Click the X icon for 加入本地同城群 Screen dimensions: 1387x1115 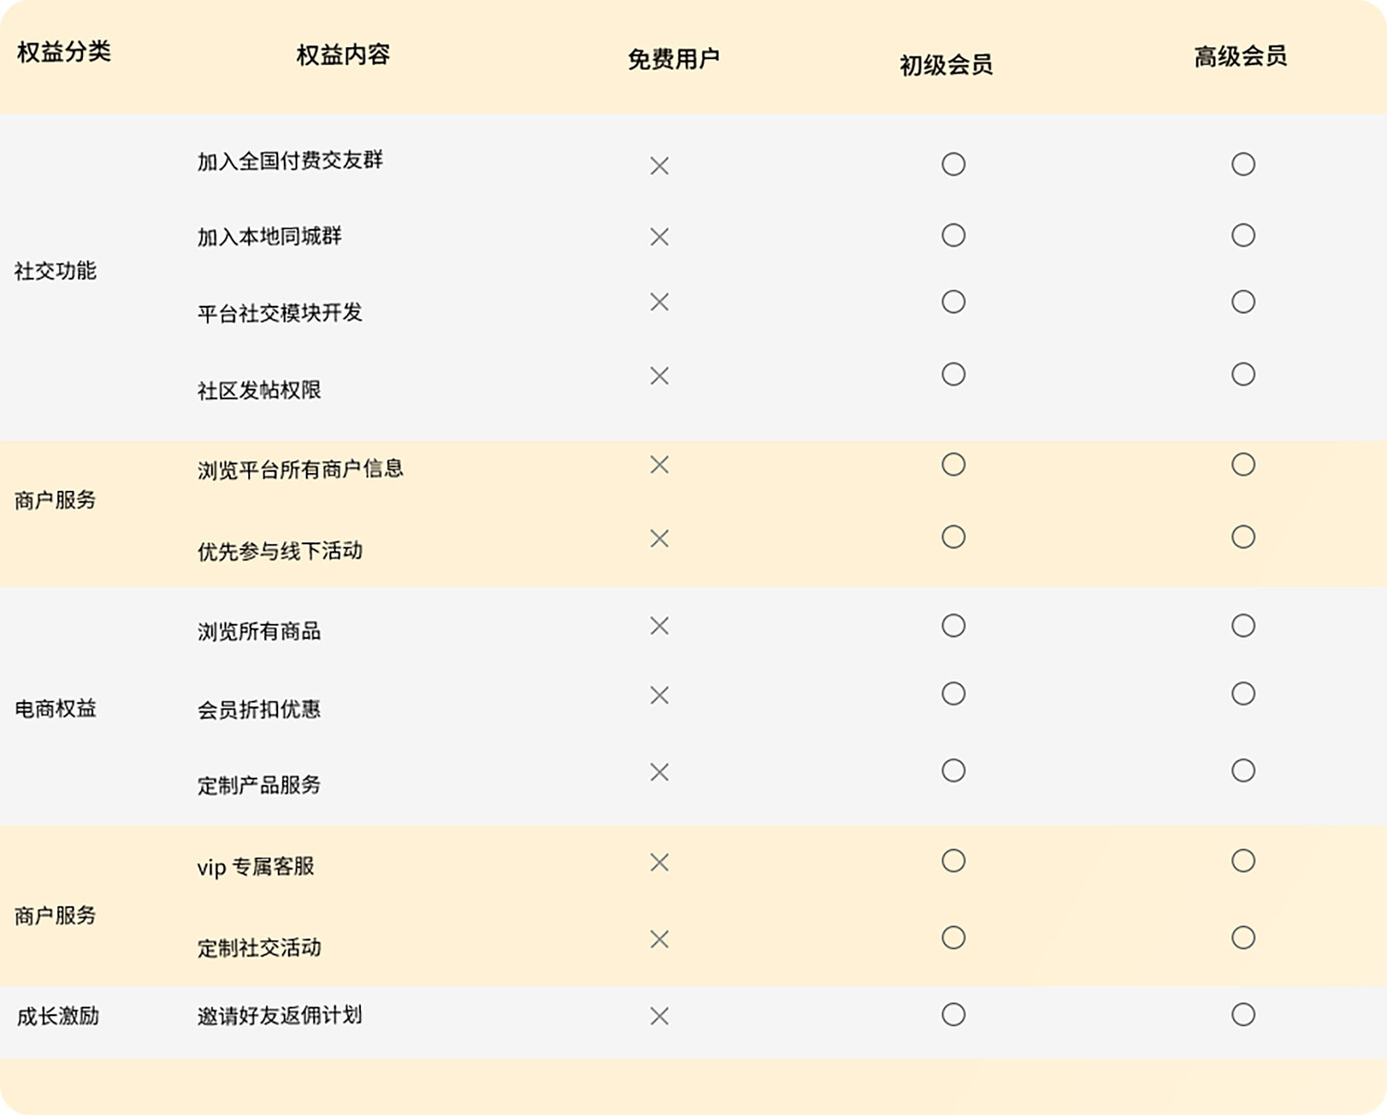(x=659, y=237)
